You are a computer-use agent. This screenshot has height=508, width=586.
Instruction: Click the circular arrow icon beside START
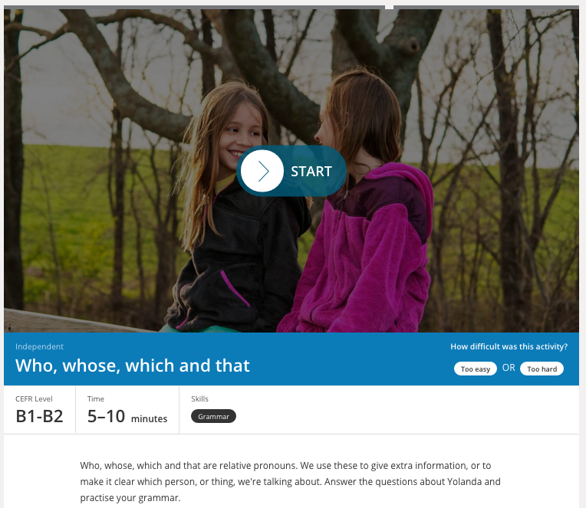(262, 171)
